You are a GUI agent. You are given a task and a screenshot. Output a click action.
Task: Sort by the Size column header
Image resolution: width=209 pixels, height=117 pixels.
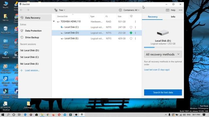pyautogui.click(x=120, y=17)
